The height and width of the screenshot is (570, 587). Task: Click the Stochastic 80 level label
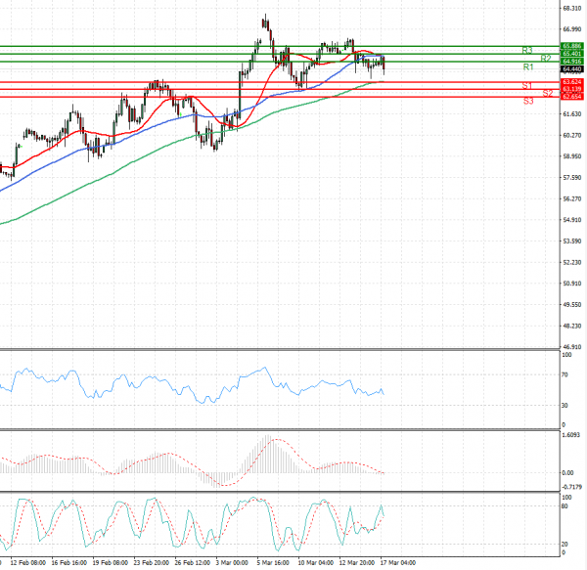564,506
